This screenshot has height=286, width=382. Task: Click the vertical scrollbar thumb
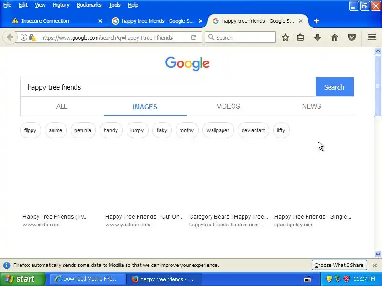tap(378, 86)
